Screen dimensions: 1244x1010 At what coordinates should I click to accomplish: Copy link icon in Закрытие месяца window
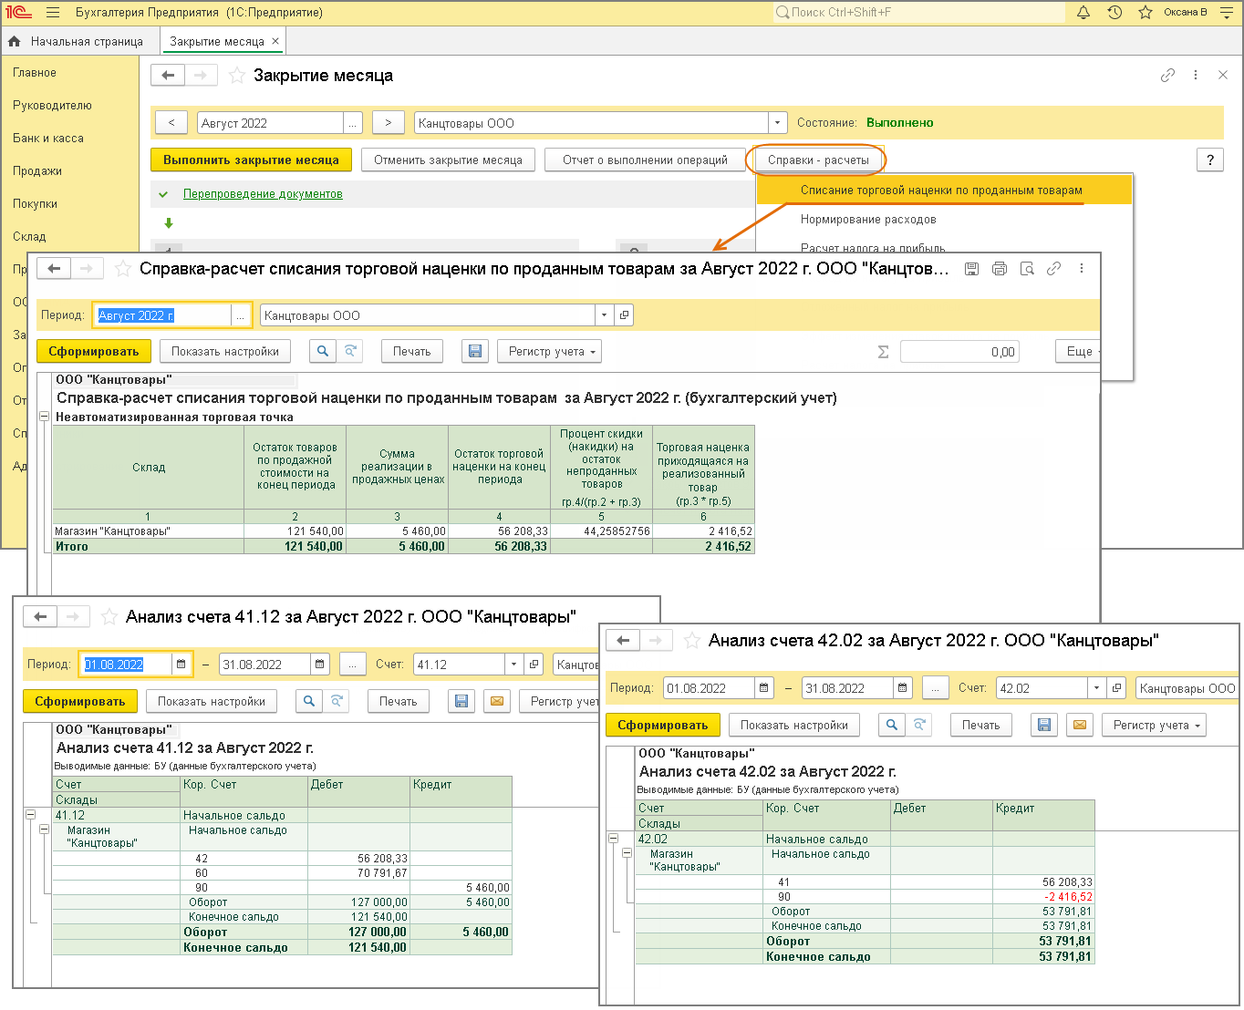coord(1167,76)
